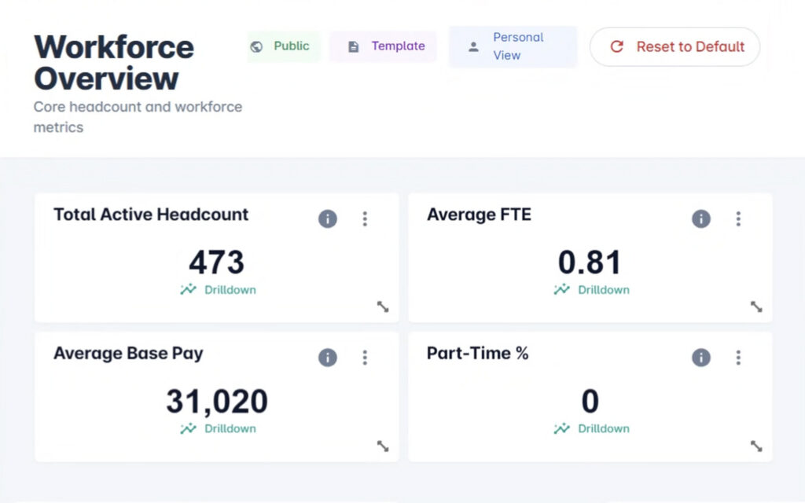The width and height of the screenshot is (805, 503).
Task: Open more options on Part-Time % card
Action: click(x=738, y=358)
